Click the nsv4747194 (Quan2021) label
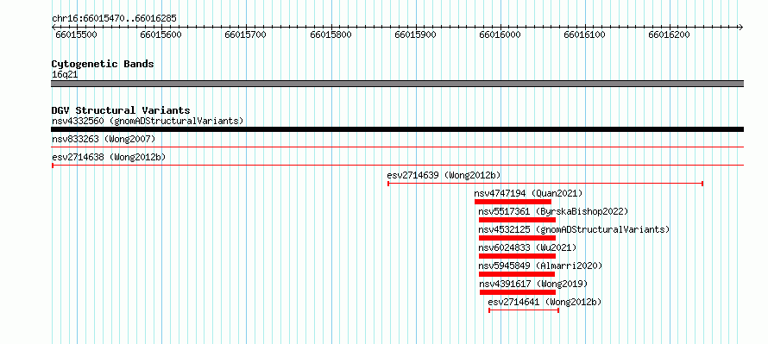768x344 pixels. click(x=528, y=193)
